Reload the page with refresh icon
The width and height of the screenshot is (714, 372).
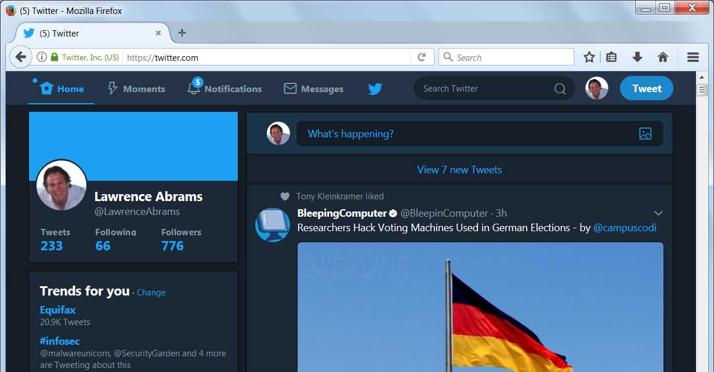tap(422, 57)
